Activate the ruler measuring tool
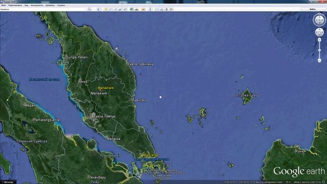The height and width of the screenshot is (184, 327). [x=150, y=9]
